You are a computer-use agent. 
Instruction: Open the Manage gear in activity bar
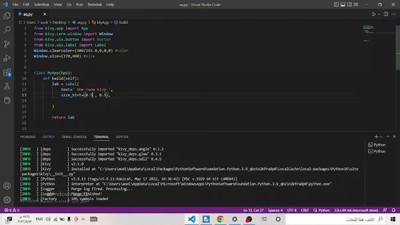[x=7, y=199]
